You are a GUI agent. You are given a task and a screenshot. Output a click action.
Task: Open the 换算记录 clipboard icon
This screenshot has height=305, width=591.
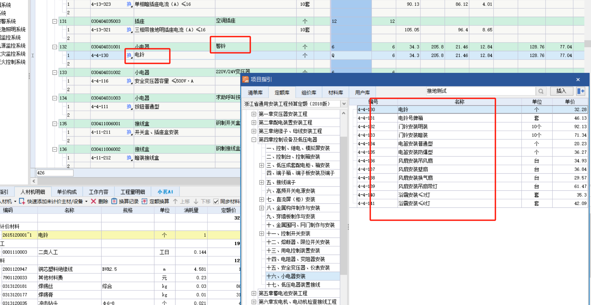pos(114,201)
